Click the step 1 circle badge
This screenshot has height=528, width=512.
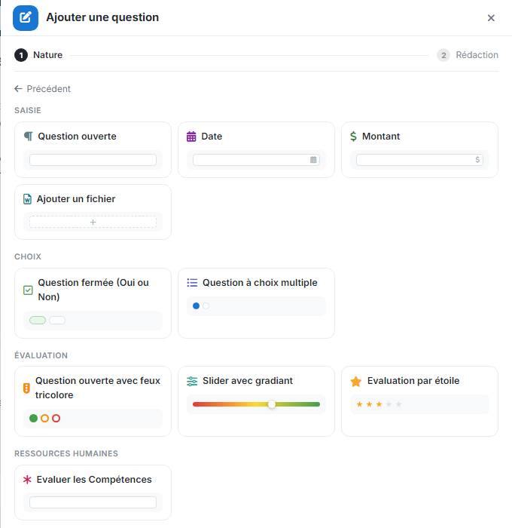21,55
